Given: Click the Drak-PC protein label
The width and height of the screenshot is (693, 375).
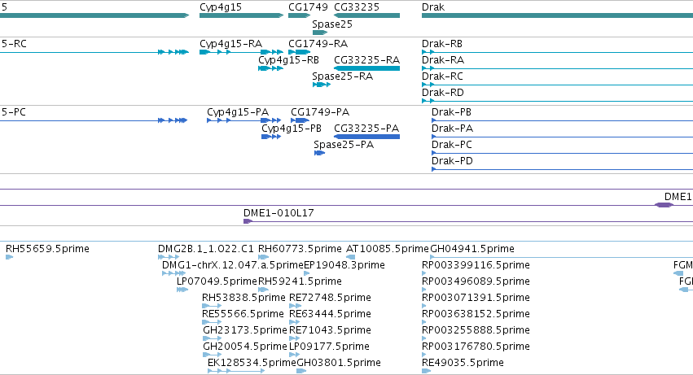Looking at the screenshot, I should tap(452, 145).
